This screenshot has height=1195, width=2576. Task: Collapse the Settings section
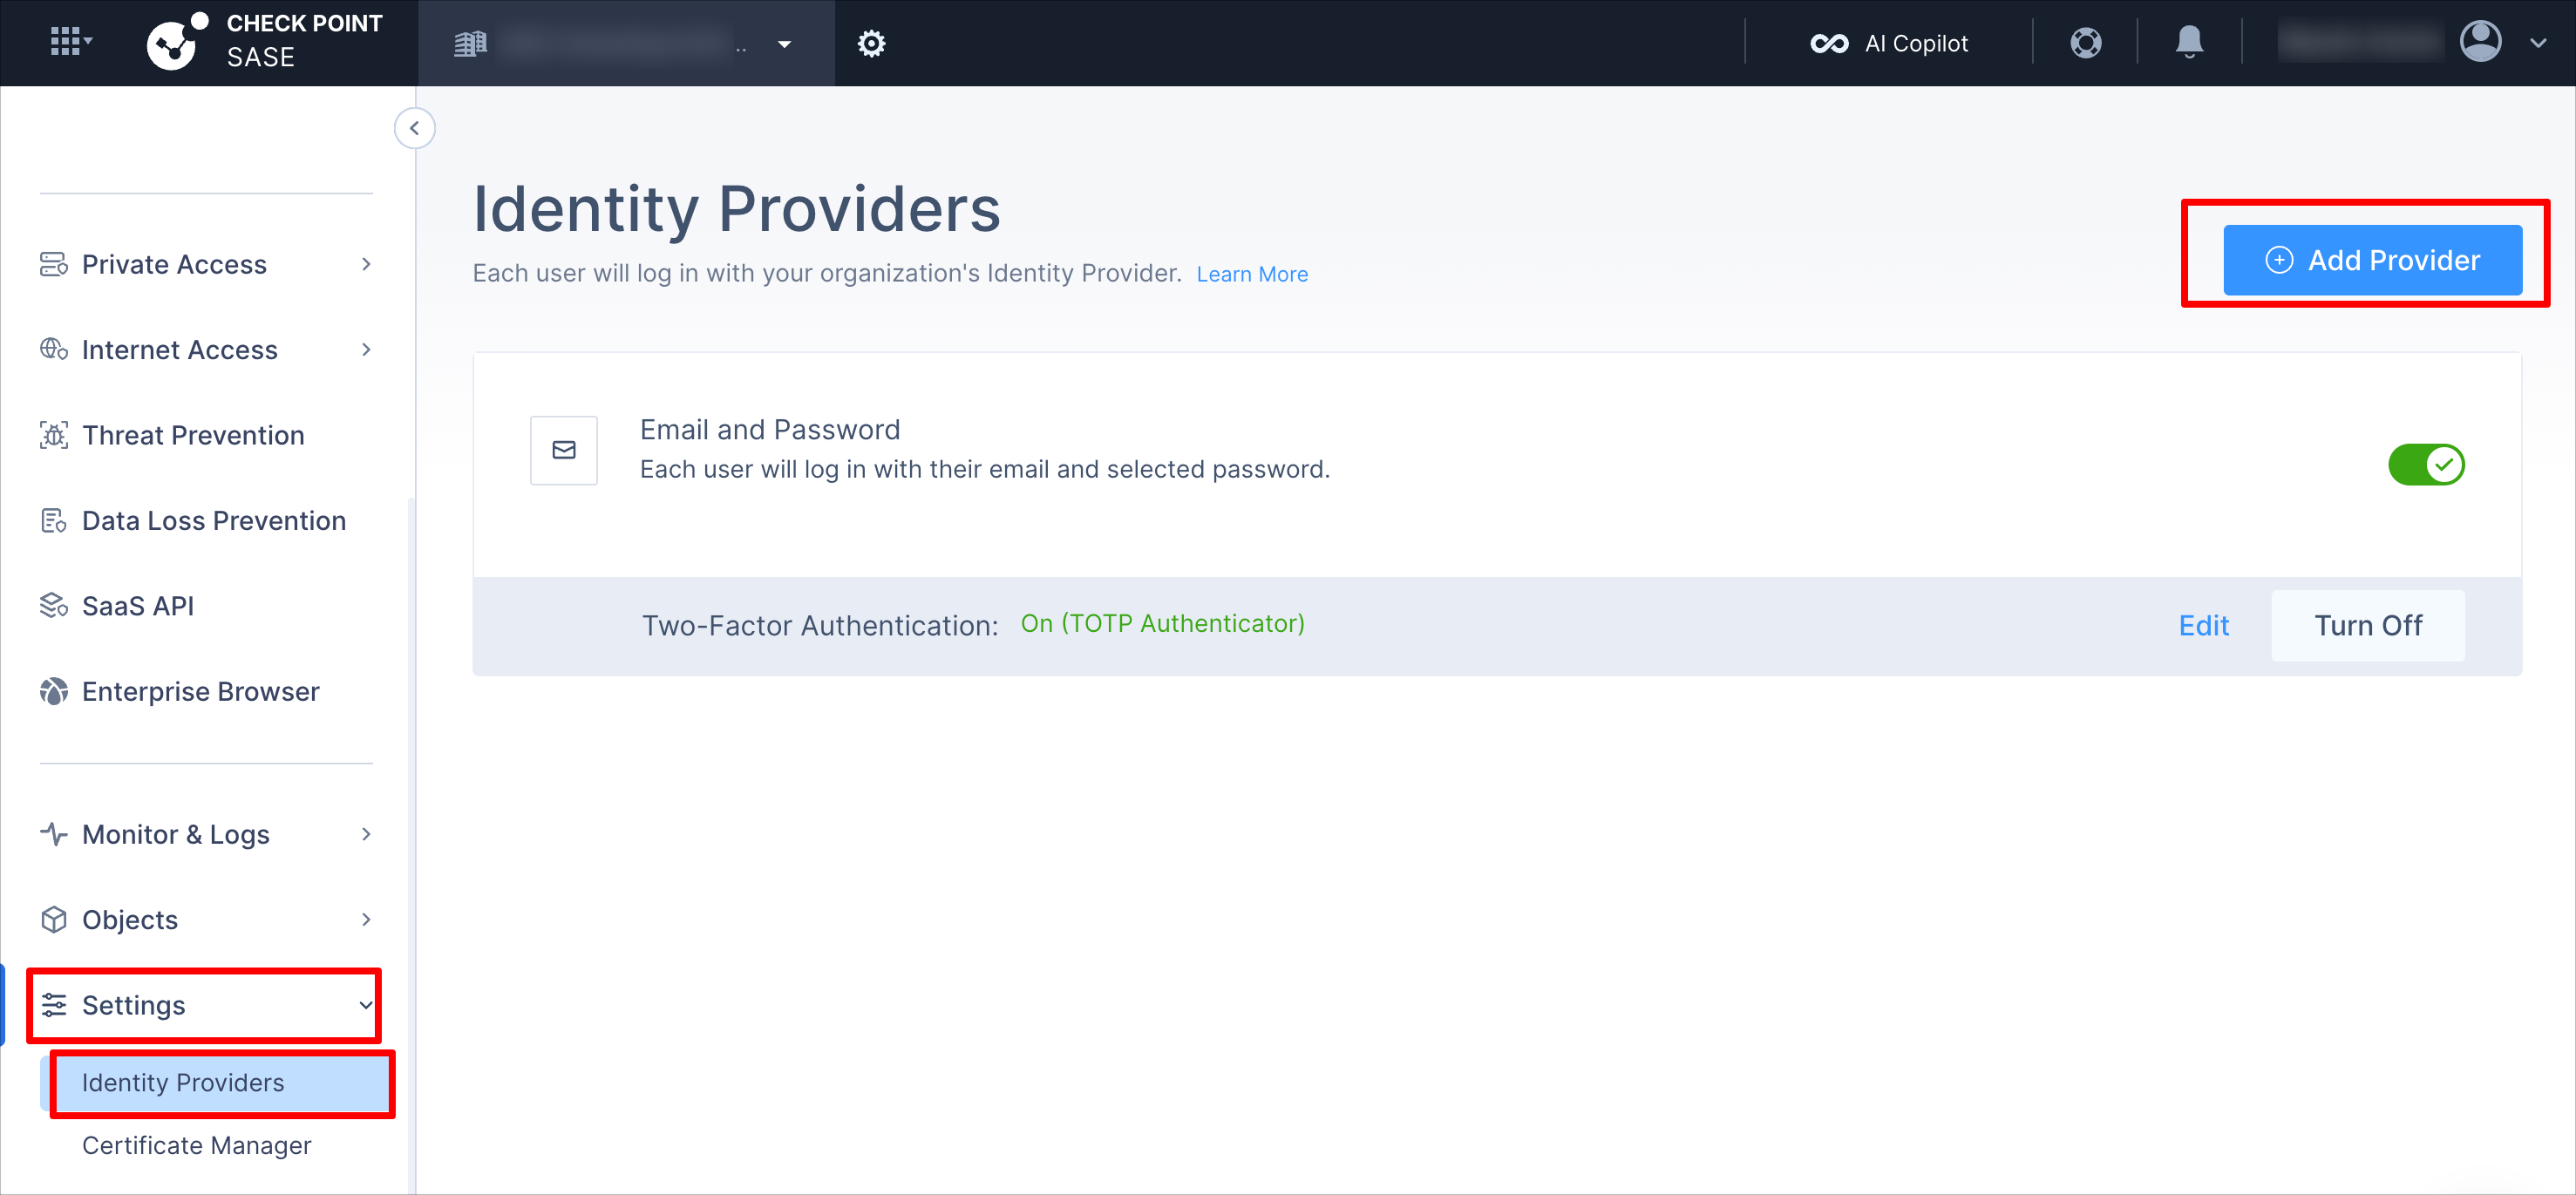pos(206,1005)
